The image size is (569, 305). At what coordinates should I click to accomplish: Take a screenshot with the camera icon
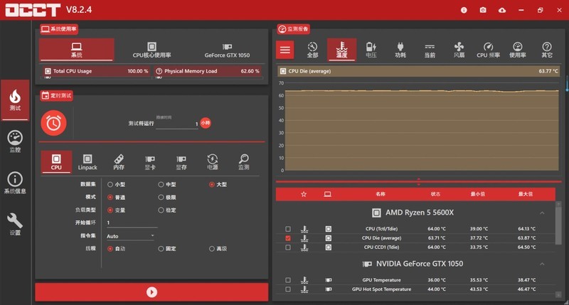483,10
